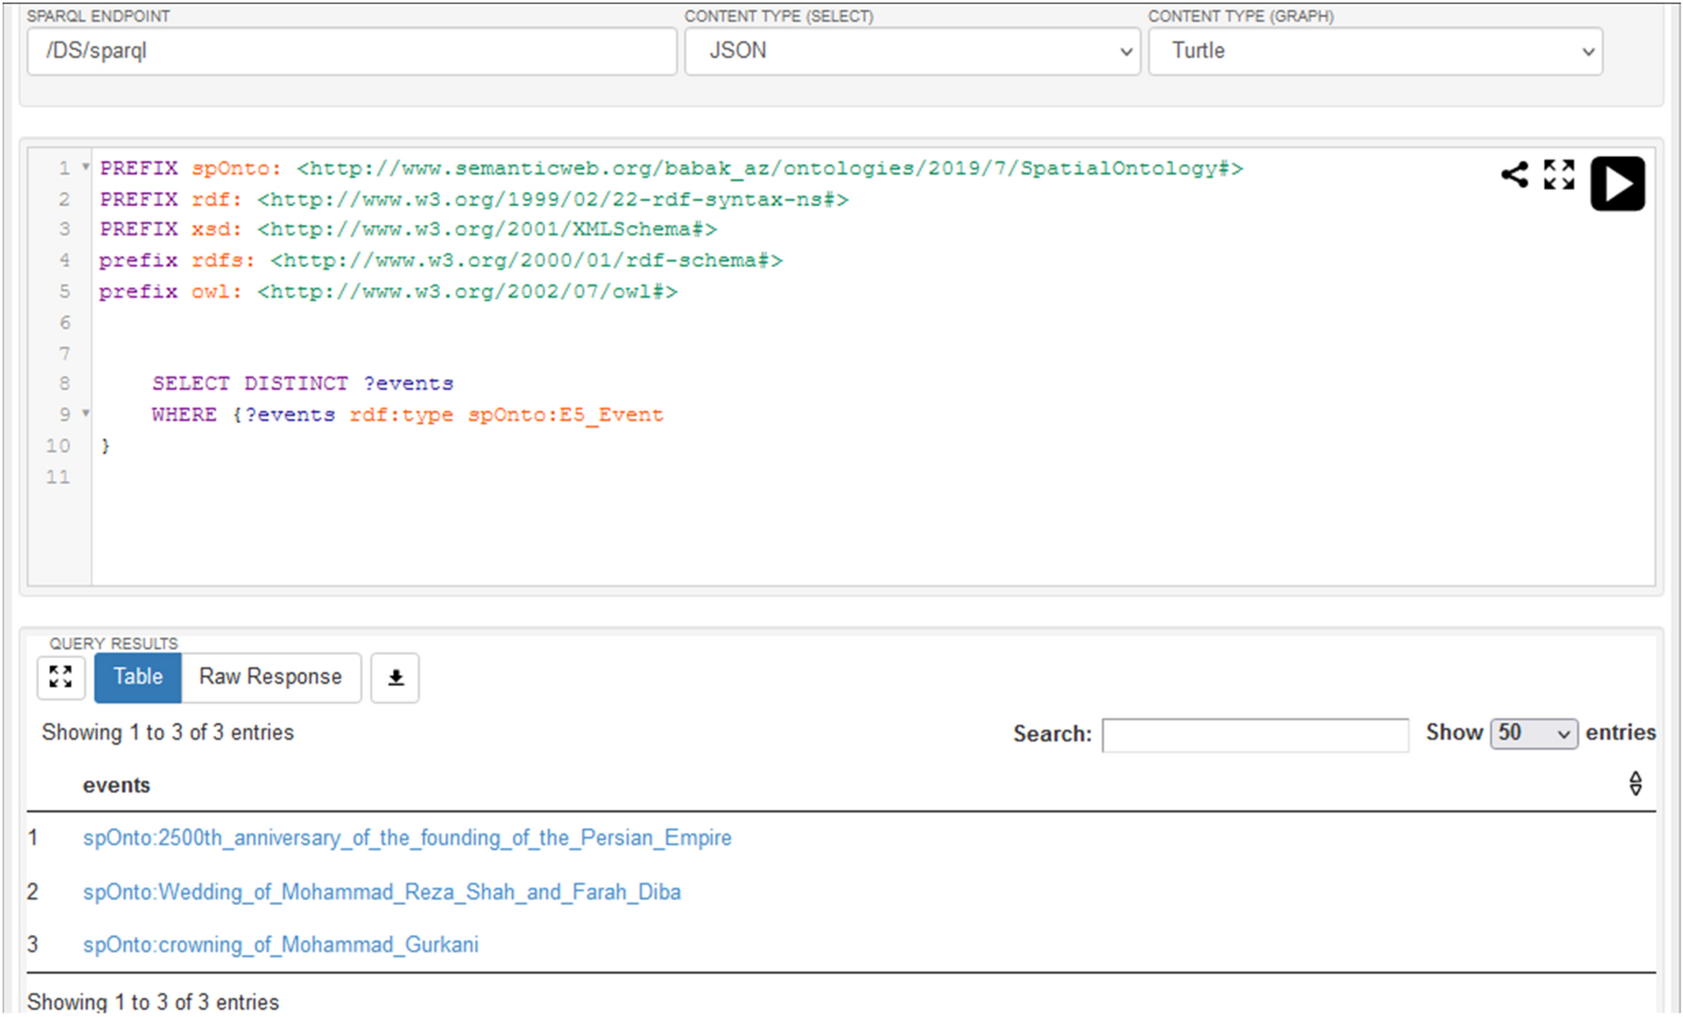Share the query via share icon
The image size is (1683, 1017).
(1514, 175)
